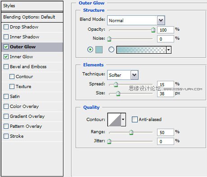Viewport: 207px width, 177px height.
Task: Click the Range slider handle
Action: pyautogui.click(x=131, y=132)
